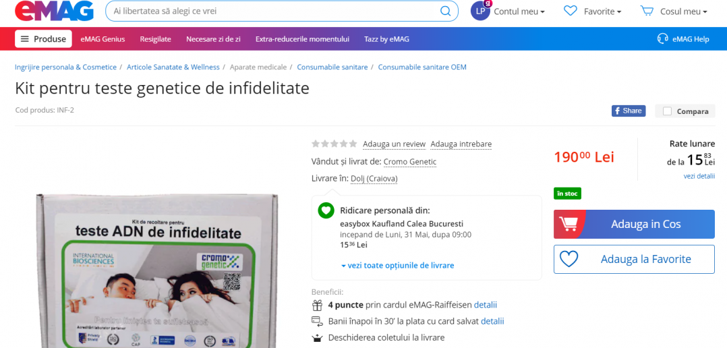Open the Resigilate menu item

click(x=155, y=39)
